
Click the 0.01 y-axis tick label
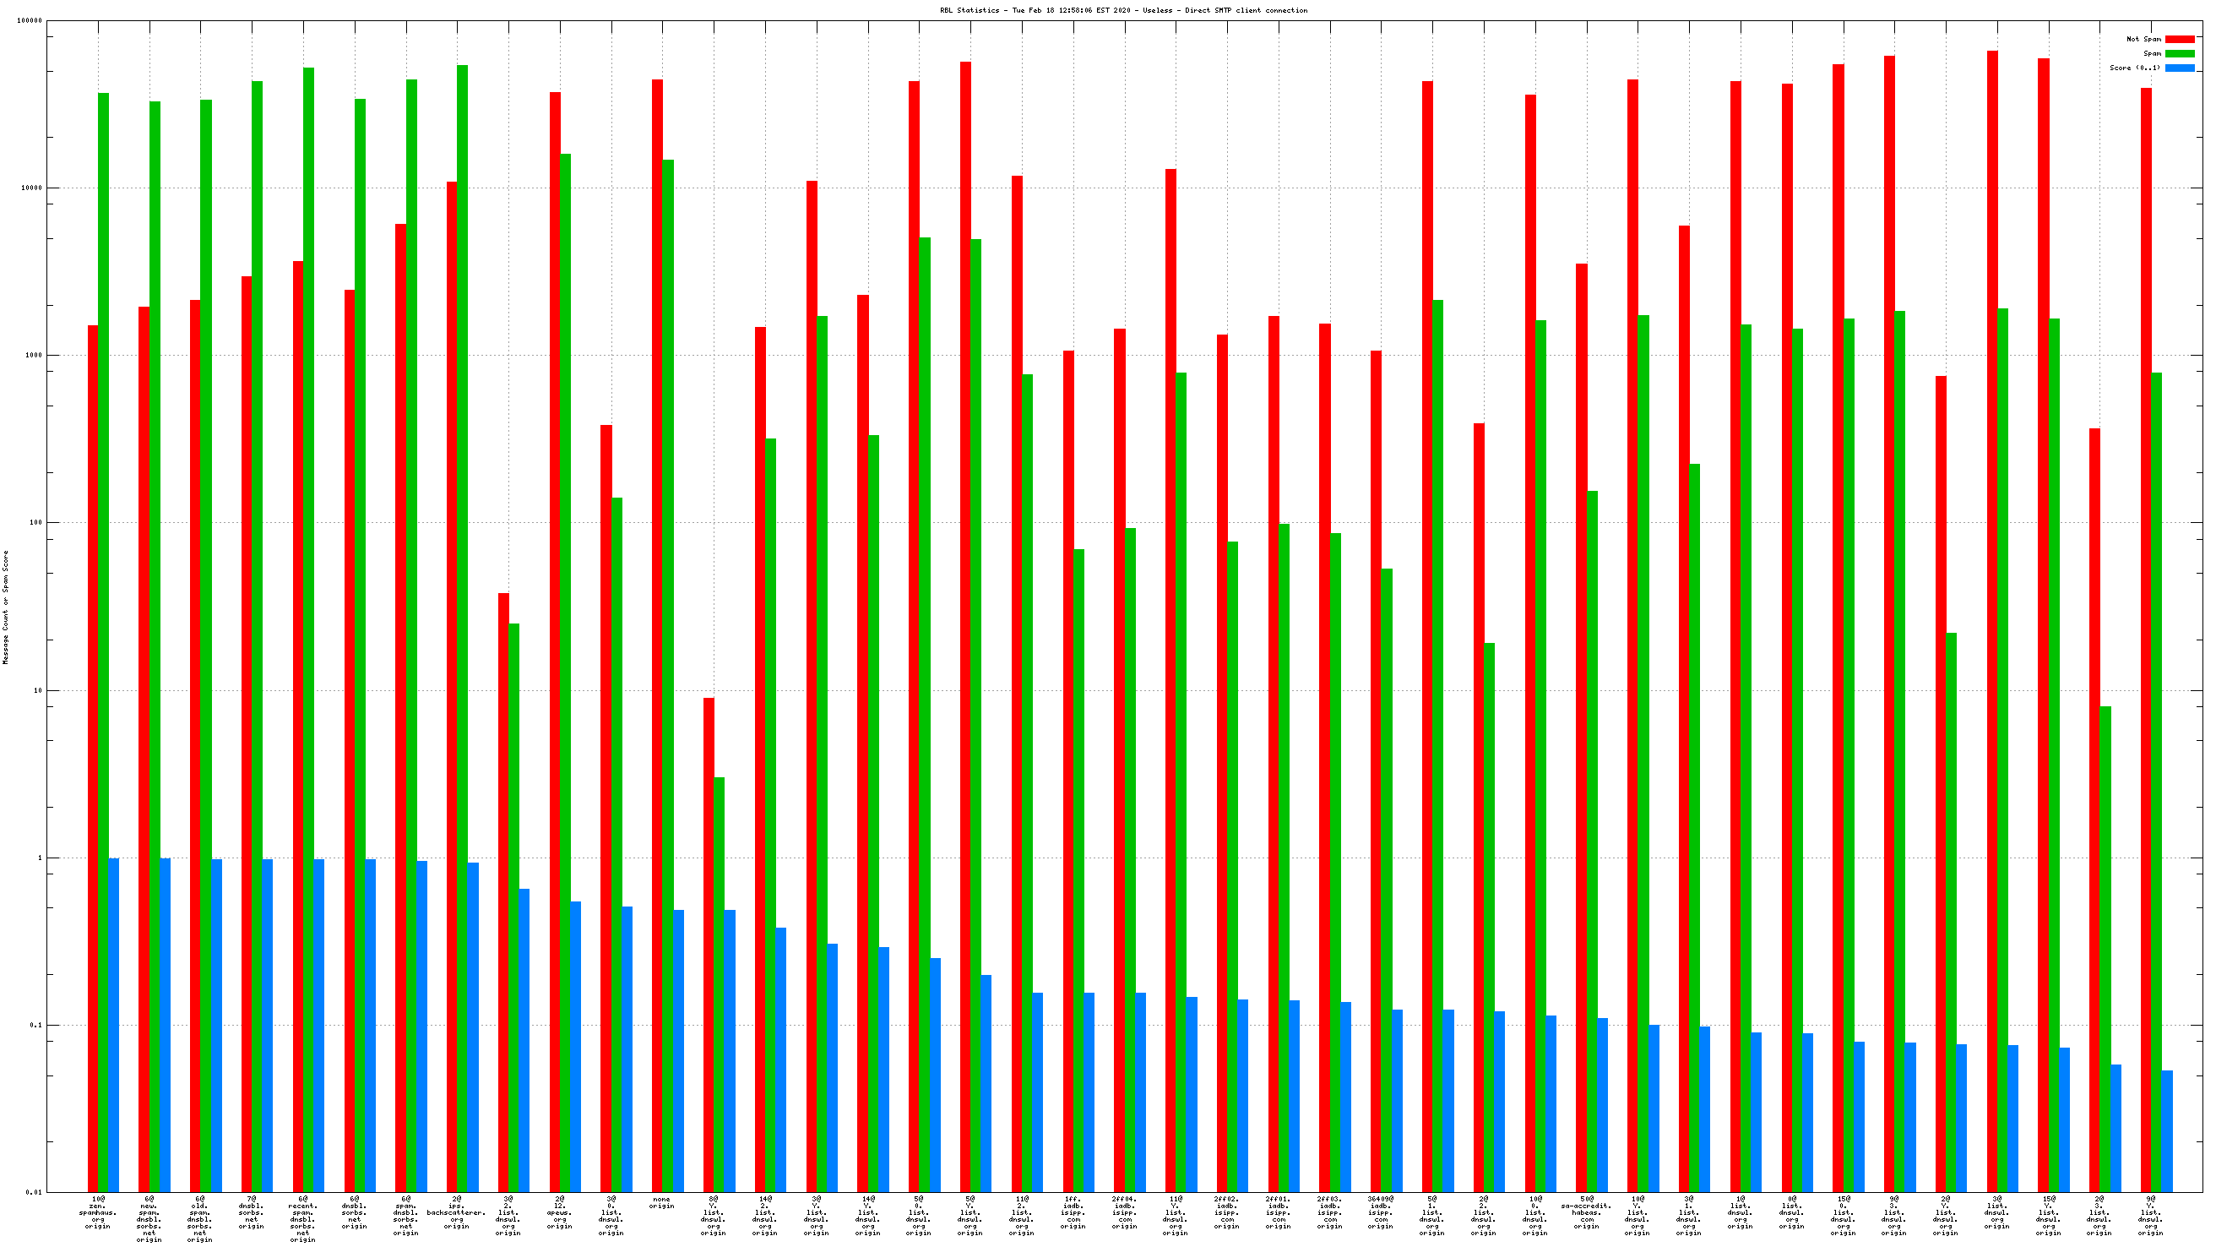click(34, 1192)
